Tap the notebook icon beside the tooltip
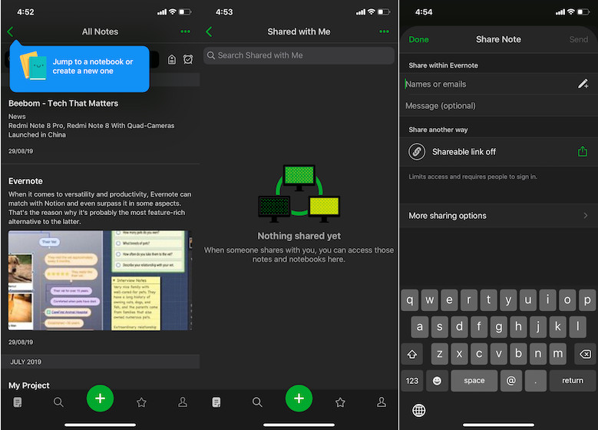This screenshot has height=430, width=598. (172, 60)
